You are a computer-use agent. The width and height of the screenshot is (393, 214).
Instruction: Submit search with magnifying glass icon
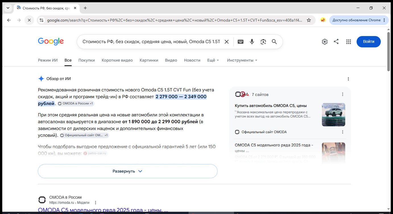[274, 42]
